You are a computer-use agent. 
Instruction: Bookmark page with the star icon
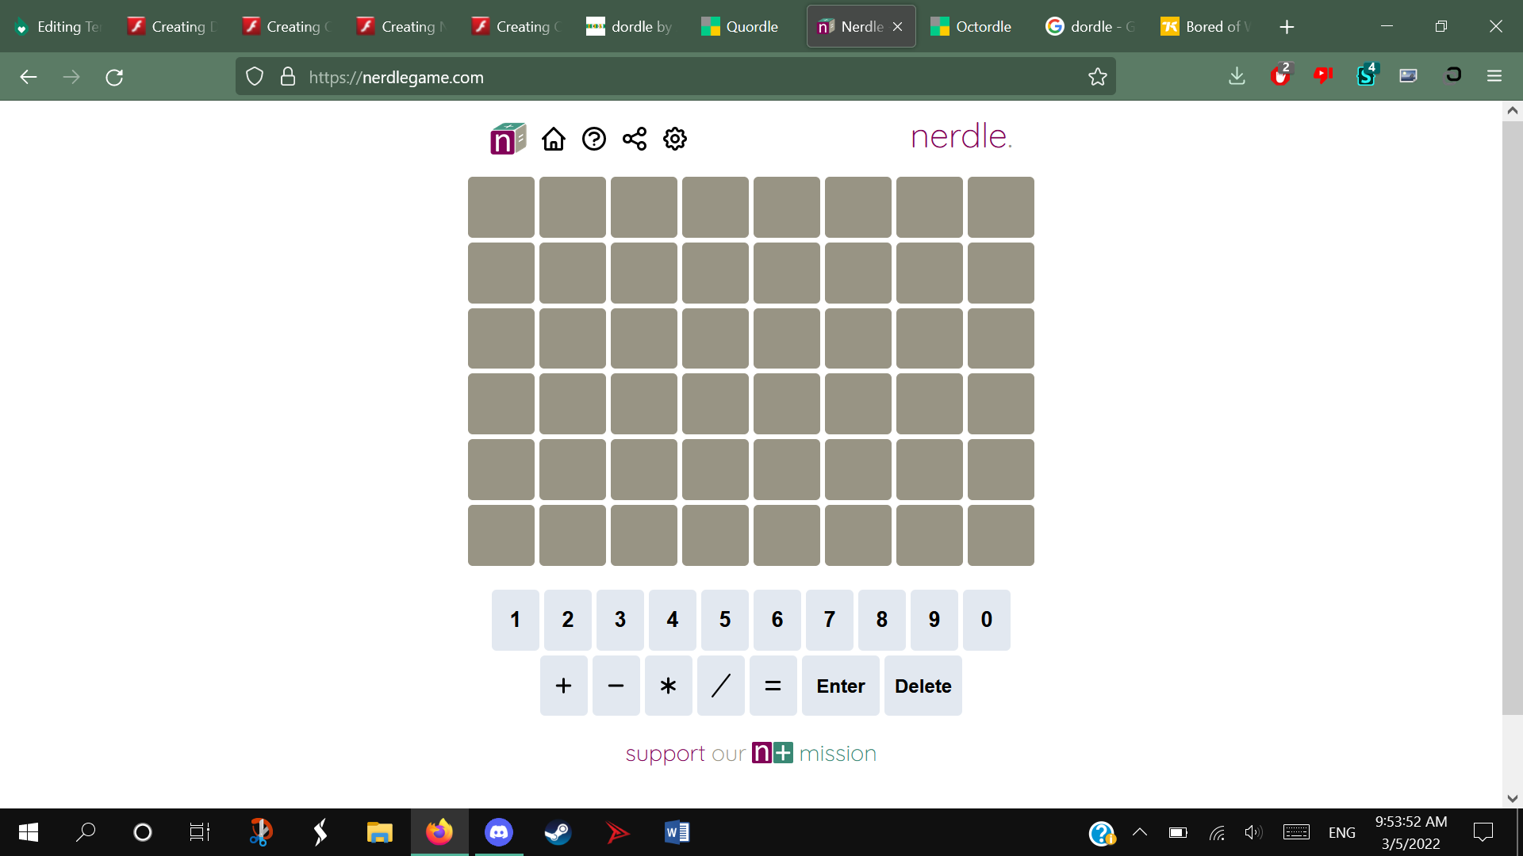pyautogui.click(x=1097, y=77)
